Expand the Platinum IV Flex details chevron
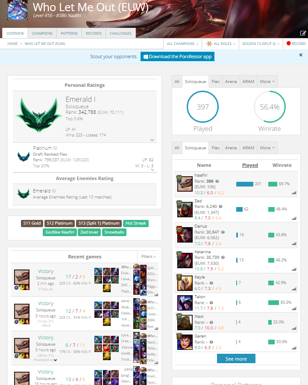The width and height of the screenshot is (308, 385). [152, 170]
